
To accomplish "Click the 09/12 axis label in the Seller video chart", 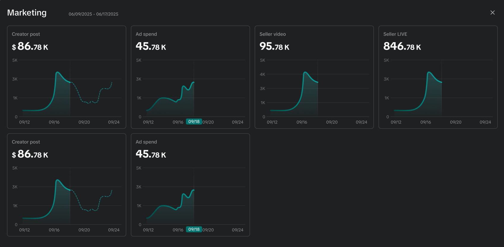I will click(272, 122).
